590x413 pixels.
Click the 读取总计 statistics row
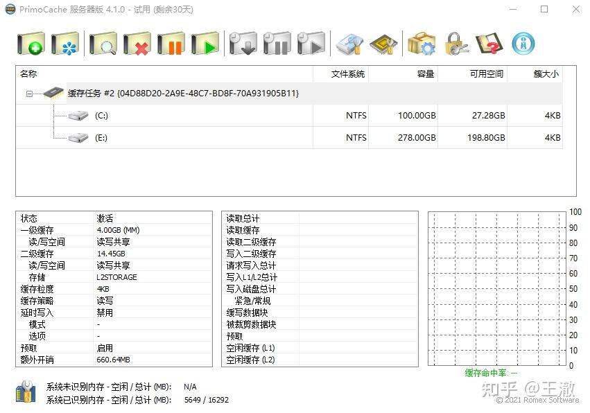pos(320,218)
